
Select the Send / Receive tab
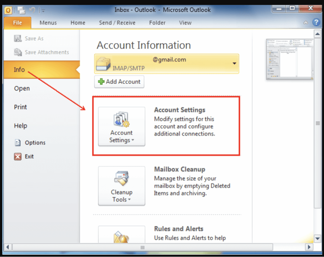(x=117, y=23)
